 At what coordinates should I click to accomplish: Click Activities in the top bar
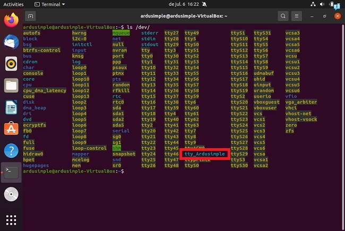click(x=13, y=4)
